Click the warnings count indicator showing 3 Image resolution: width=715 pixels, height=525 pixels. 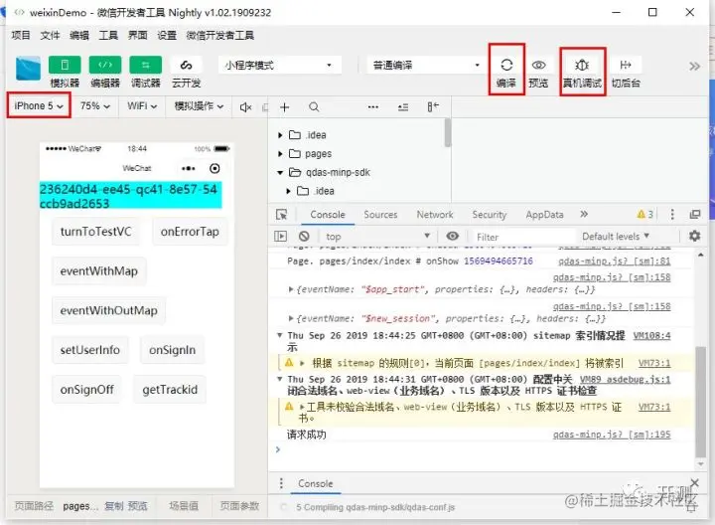(645, 215)
